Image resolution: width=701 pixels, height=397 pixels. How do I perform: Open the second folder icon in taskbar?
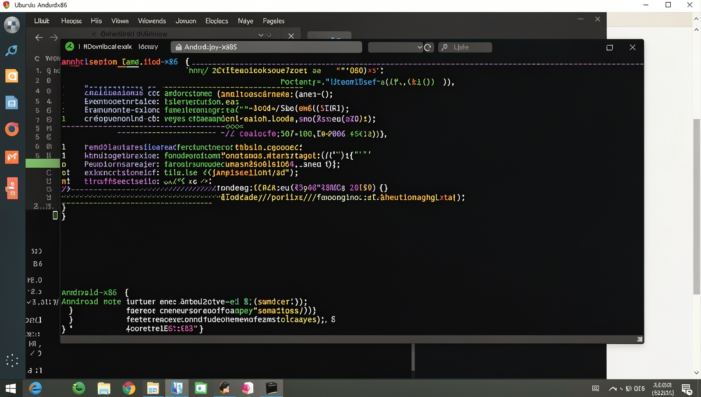click(153, 388)
